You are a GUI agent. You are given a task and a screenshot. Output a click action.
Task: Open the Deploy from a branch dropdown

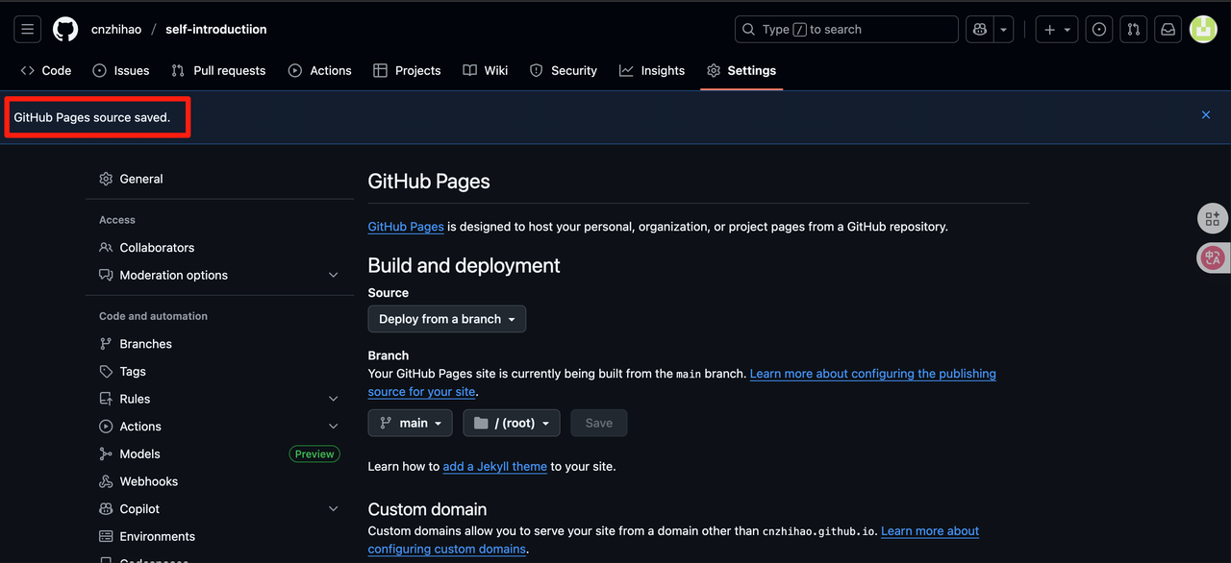(447, 319)
